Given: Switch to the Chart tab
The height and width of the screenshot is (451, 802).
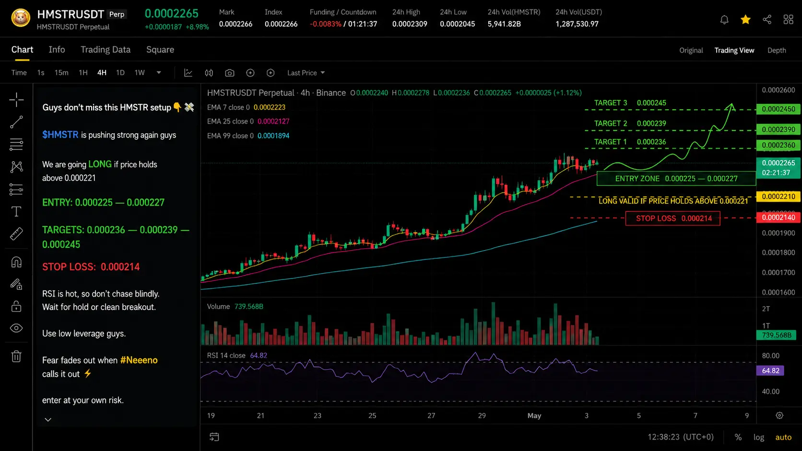Looking at the screenshot, I should (22, 50).
